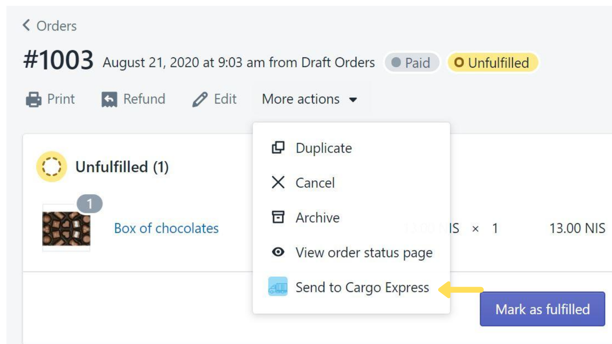Click the Cancel X icon
The height and width of the screenshot is (344, 612).
278,182
